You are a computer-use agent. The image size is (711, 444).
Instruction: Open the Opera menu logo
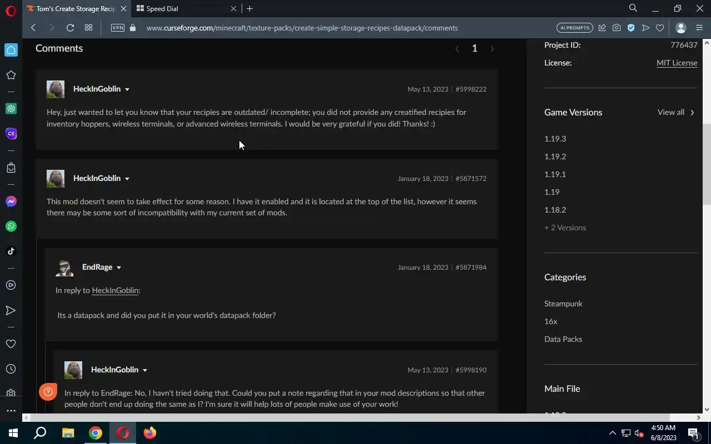[11, 11]
